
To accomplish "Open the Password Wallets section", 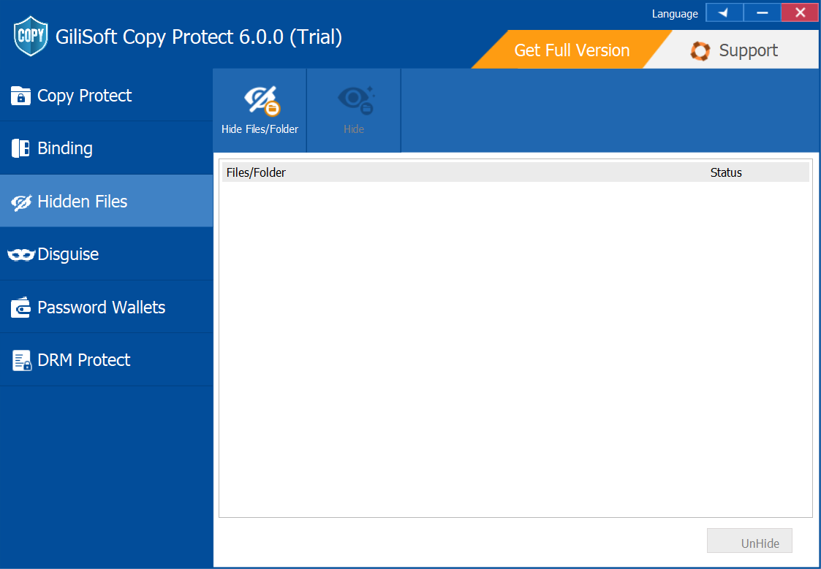I will 106,307.
